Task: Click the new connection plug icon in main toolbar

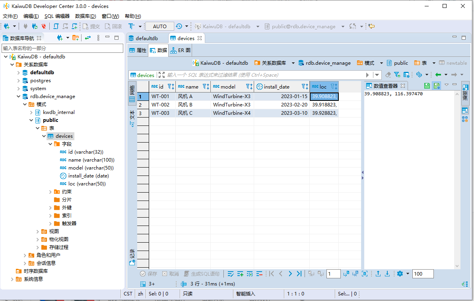Action: coord(7,26)
